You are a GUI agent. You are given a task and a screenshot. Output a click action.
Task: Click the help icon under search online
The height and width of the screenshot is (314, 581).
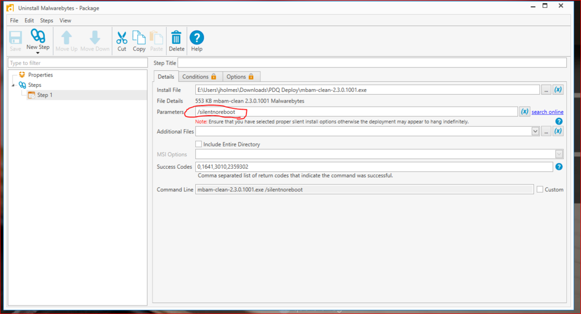(x=559, y=121)
